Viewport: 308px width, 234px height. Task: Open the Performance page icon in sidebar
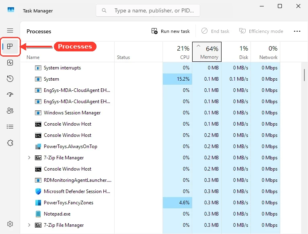tap(10, 63)
